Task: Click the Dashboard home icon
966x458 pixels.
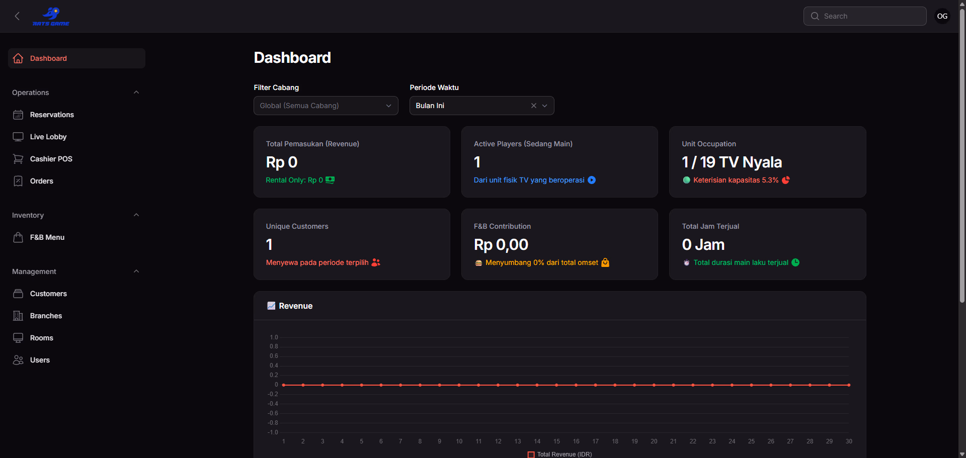Action: [x=18, y=58]
